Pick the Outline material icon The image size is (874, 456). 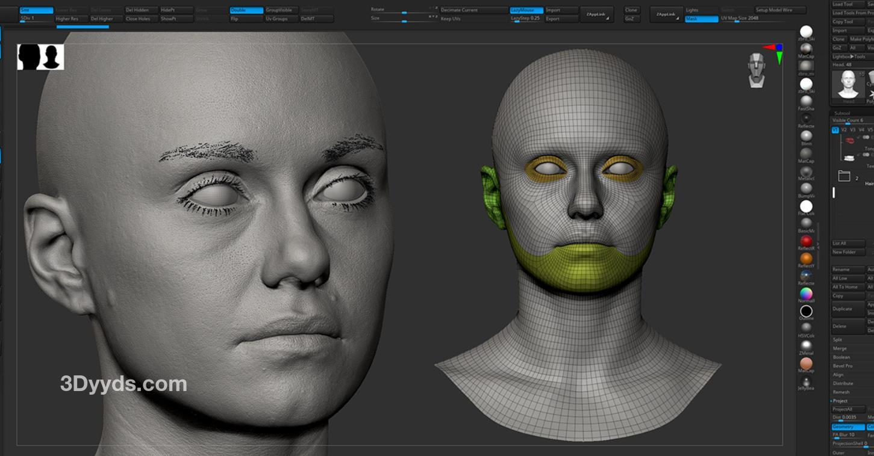coord(806,311)
